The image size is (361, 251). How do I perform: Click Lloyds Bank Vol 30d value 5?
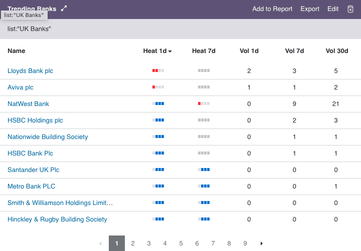(x=336, y=70)
